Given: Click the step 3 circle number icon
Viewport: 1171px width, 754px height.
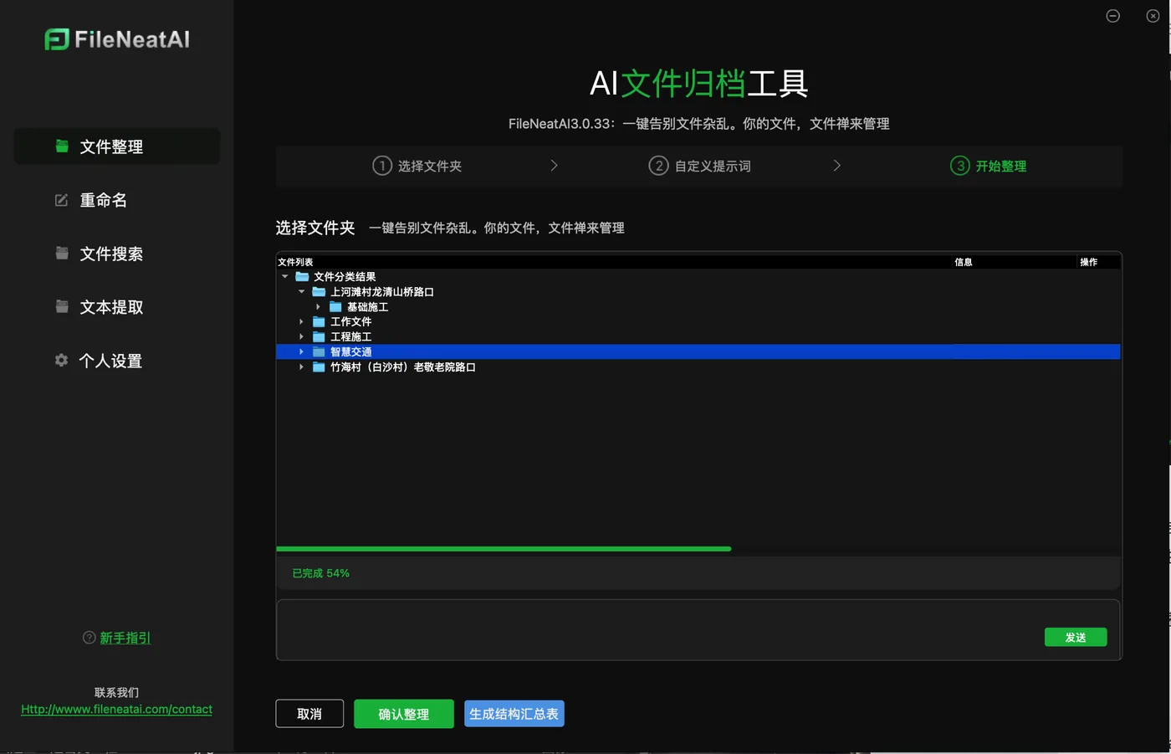Looking at the screenshot, I should pos(960,166).
